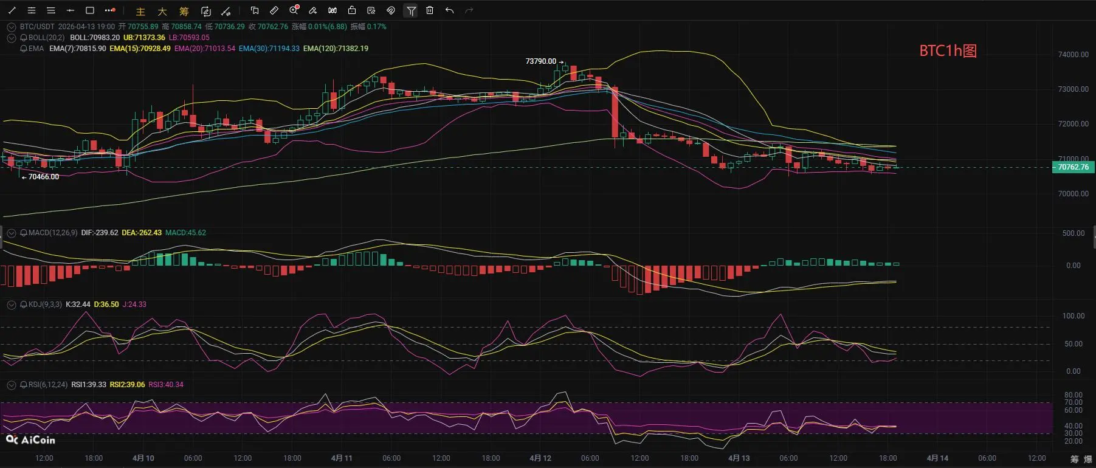The image size is (1096, 468).
Task: Click the EMA(7):70815.90 value
Action: point(78,49)
